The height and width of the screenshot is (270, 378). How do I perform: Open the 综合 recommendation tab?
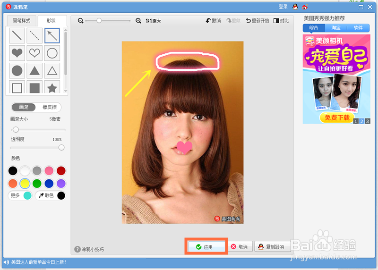pos(314,28)
